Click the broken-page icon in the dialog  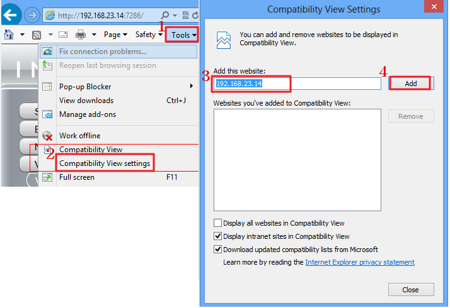224,40
